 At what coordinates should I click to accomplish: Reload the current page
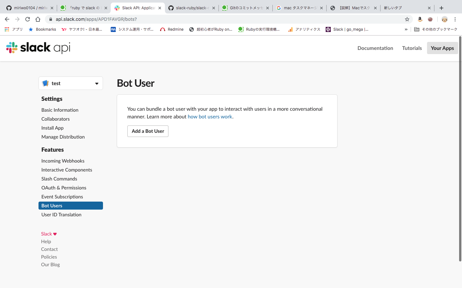(x=28, y=19)
